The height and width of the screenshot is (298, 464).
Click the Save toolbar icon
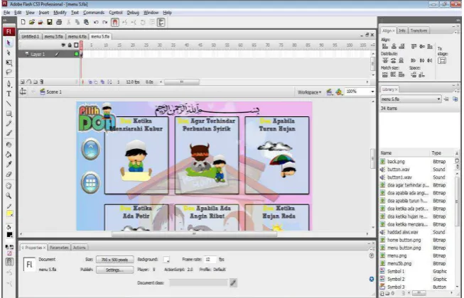[x=50, y=22]
